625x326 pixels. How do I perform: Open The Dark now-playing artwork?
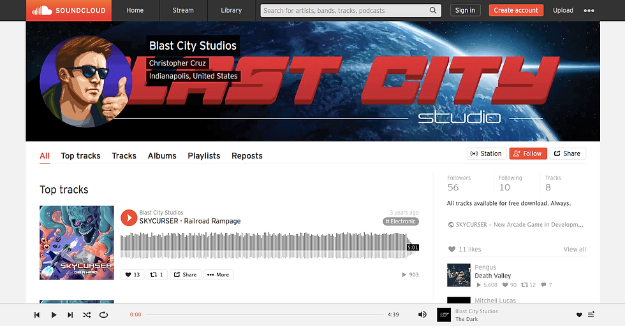(x=444, y=315)
